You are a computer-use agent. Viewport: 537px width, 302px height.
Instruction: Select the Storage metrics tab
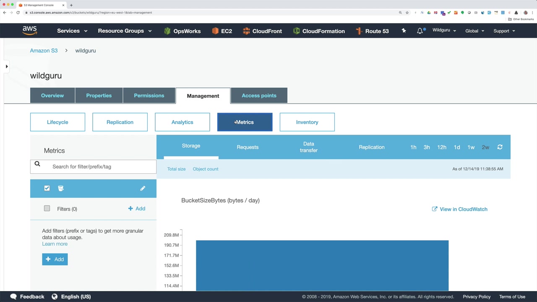191,146
